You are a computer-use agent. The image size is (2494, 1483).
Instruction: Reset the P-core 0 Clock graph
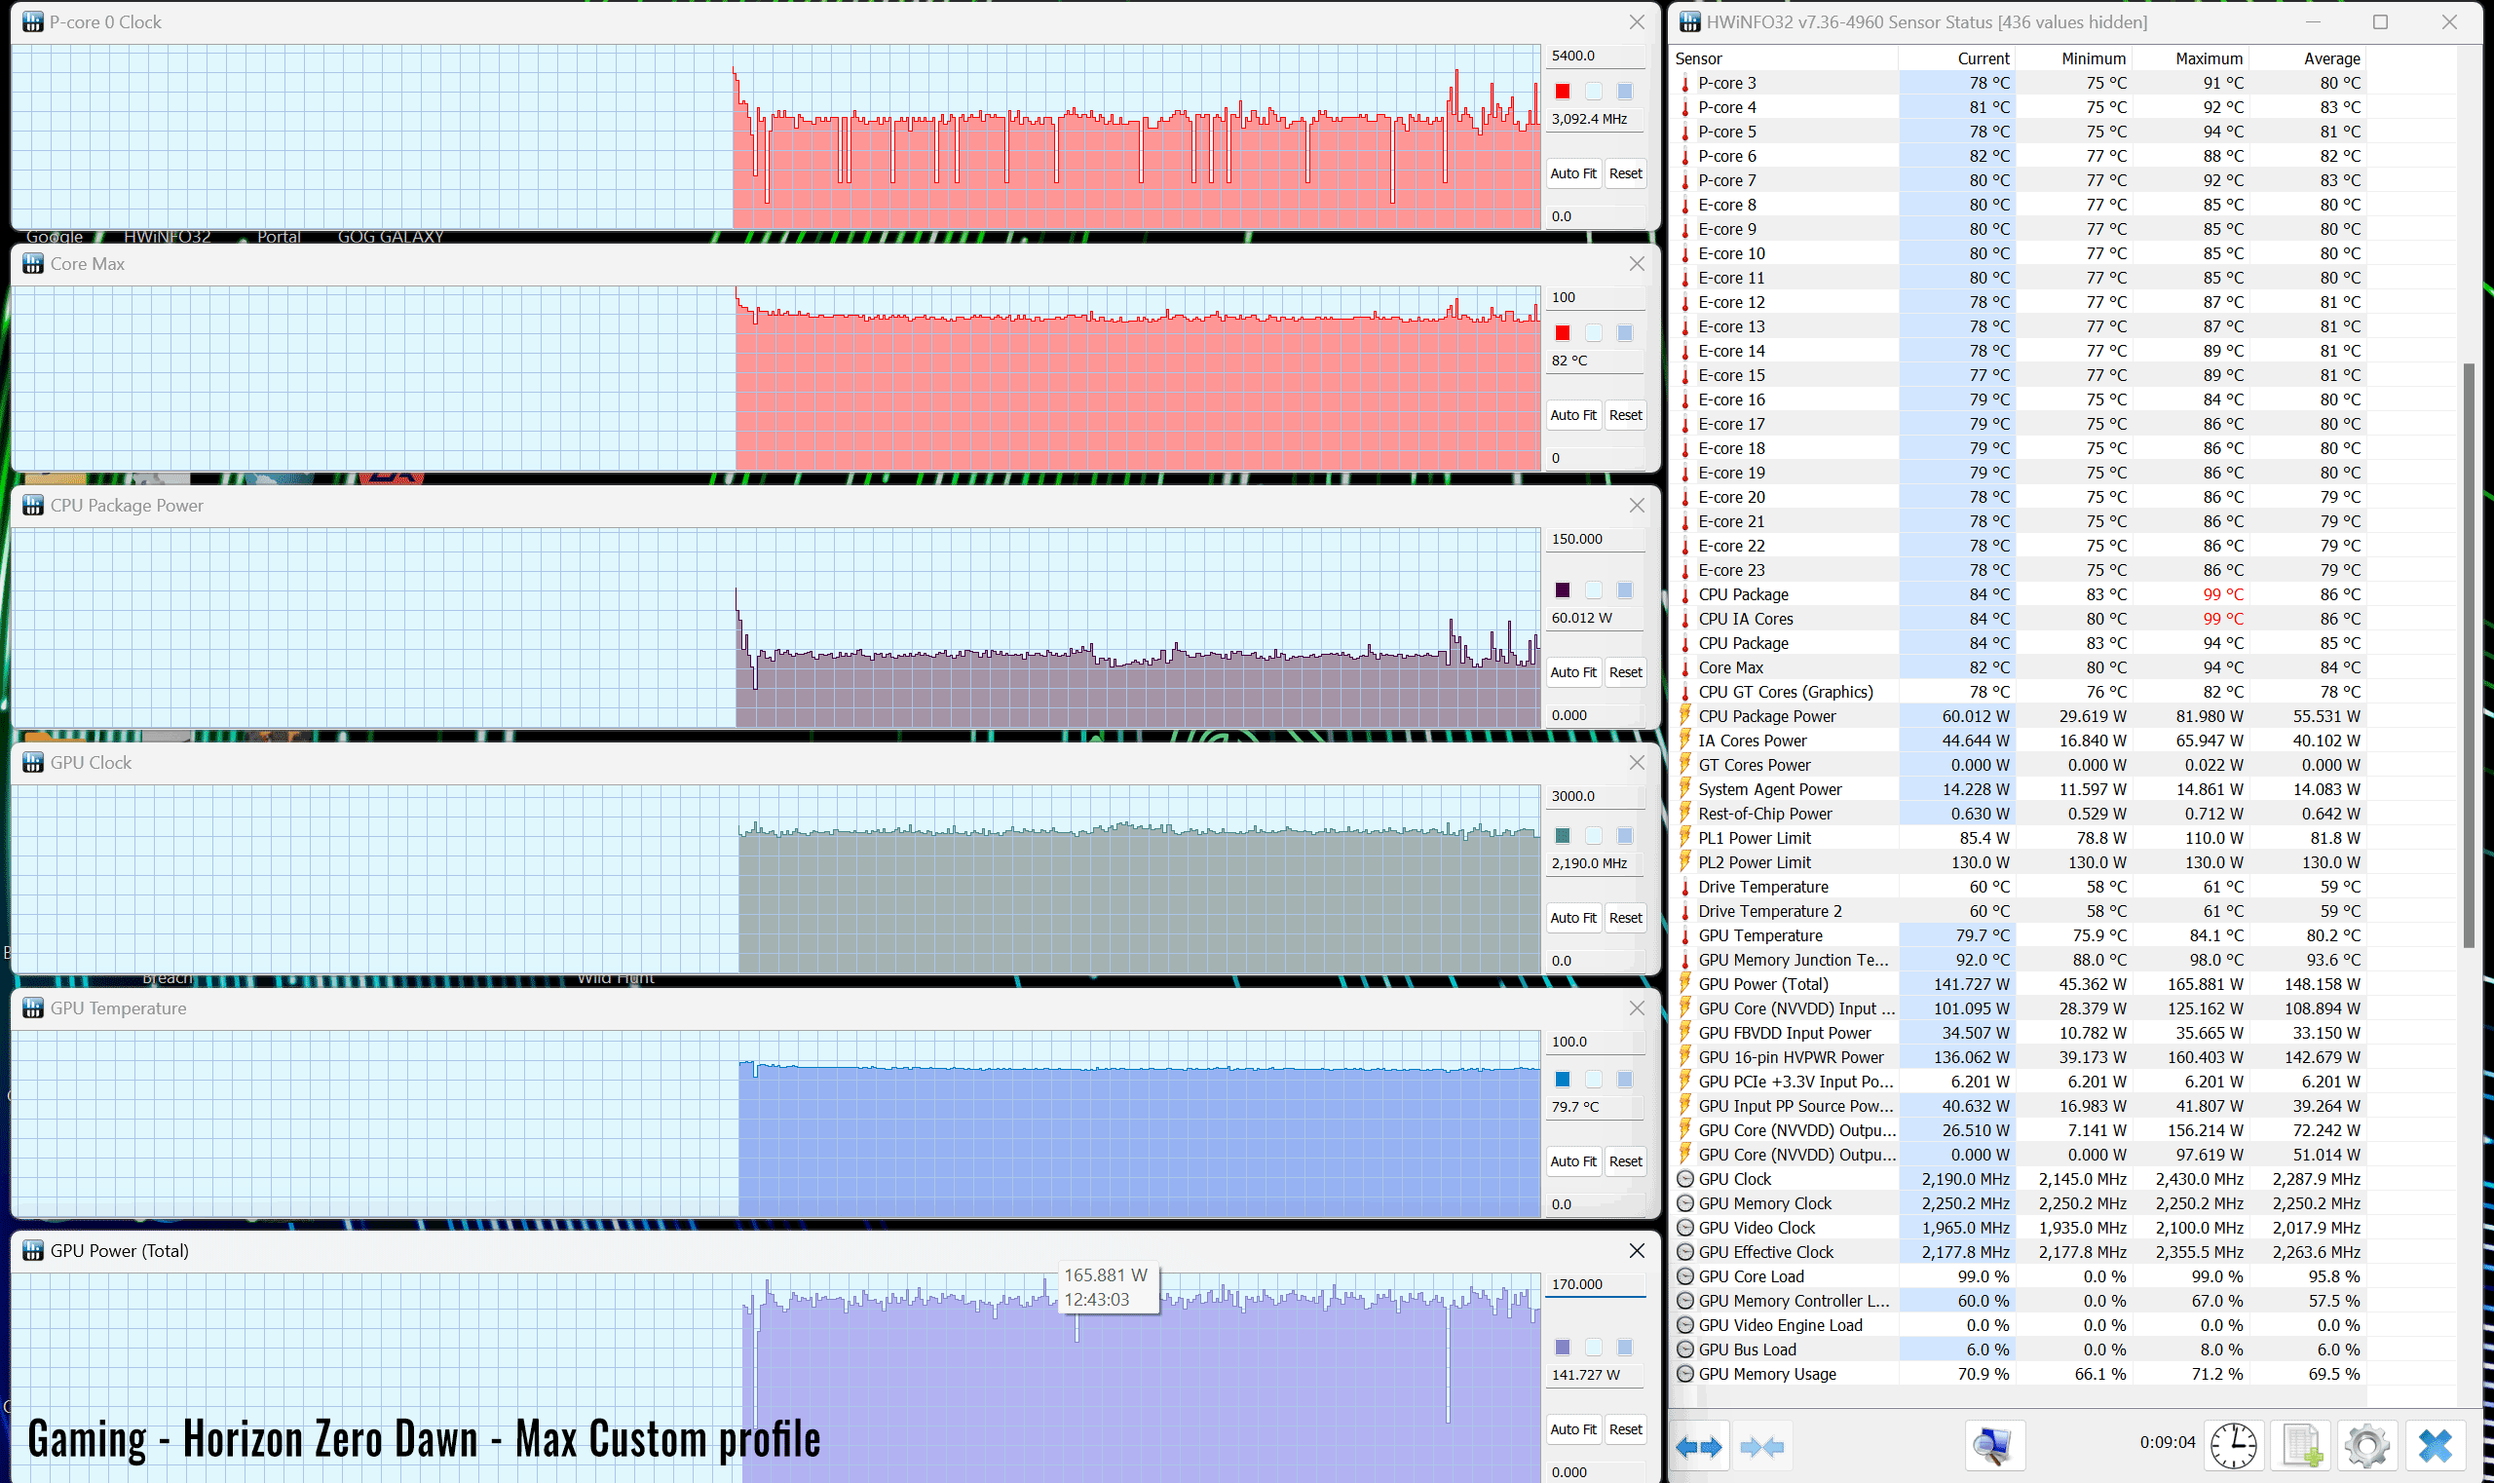[1625, 173]
